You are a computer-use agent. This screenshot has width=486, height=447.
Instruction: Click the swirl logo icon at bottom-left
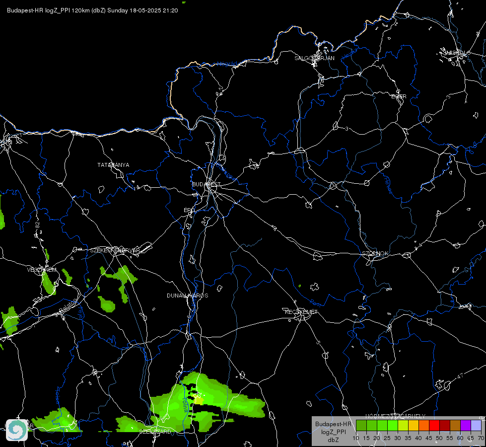coord(17,430)
